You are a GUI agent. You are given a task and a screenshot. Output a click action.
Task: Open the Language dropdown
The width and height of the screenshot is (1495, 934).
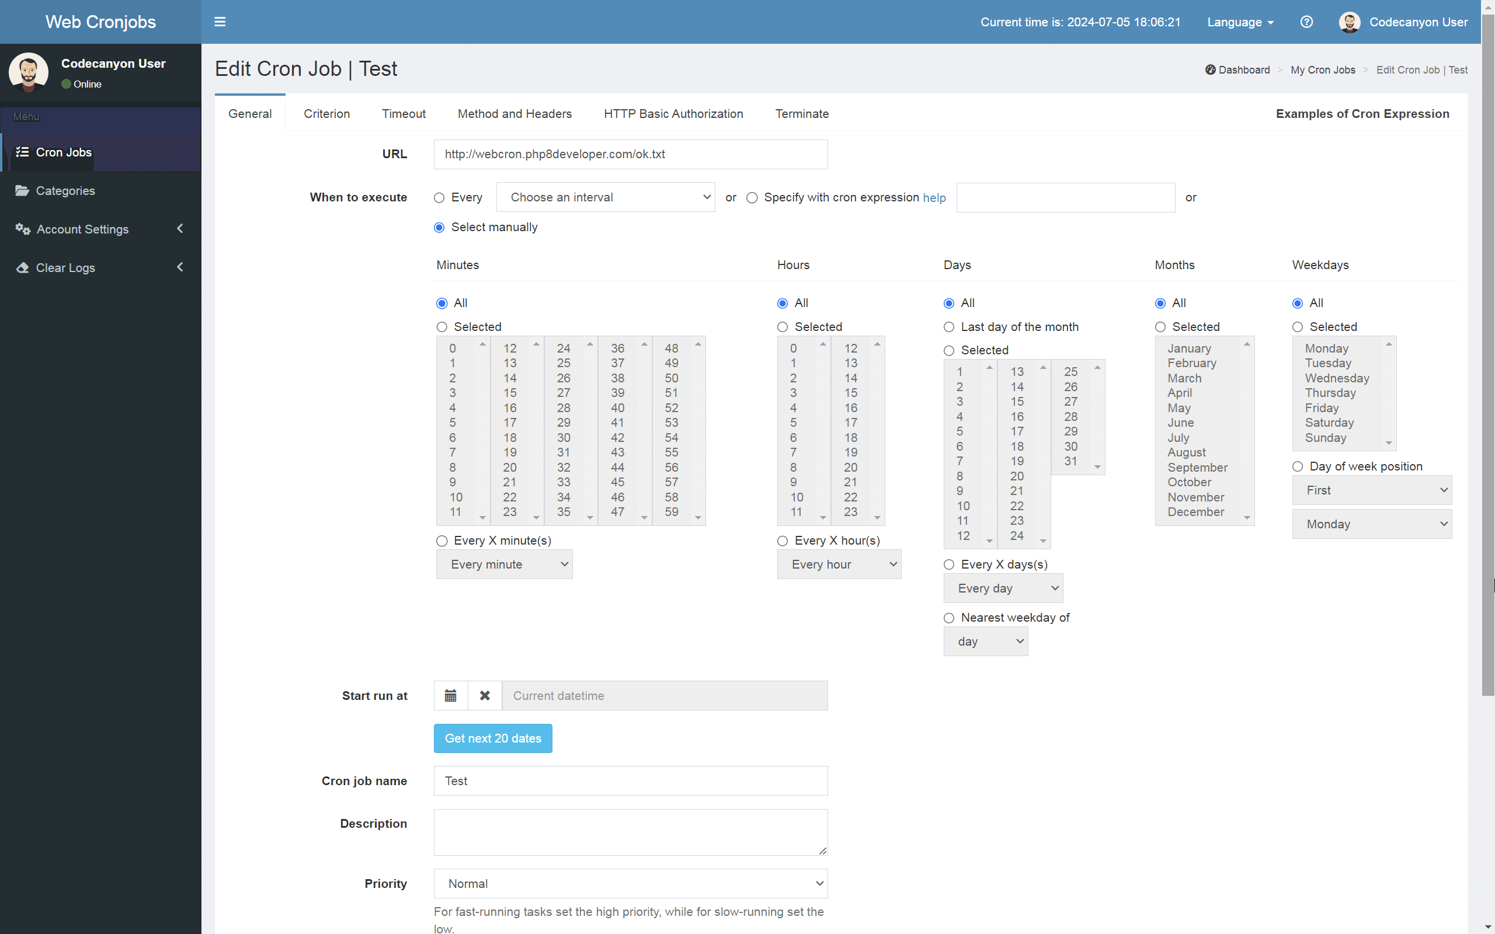pyautogui.click(x=1240, y=22)
